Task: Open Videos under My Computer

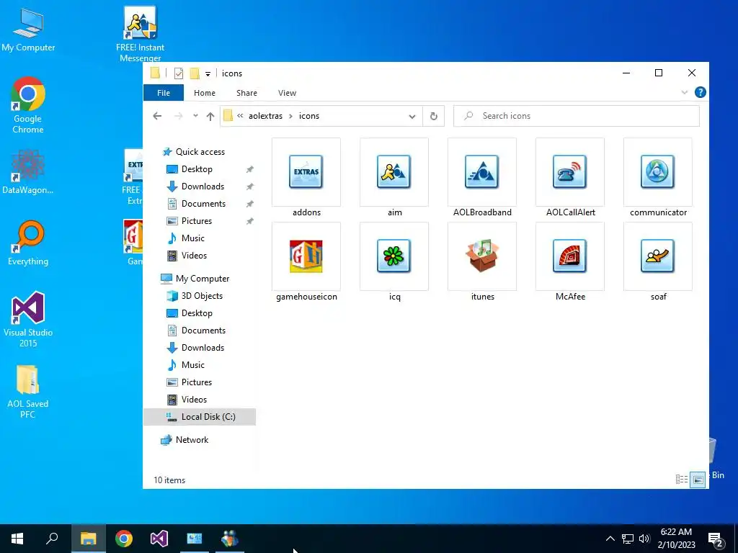Action: (194, 399)
